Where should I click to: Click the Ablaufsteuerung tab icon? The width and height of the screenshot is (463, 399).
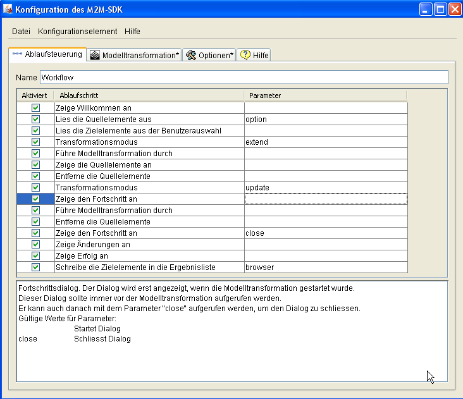point(18,54)
